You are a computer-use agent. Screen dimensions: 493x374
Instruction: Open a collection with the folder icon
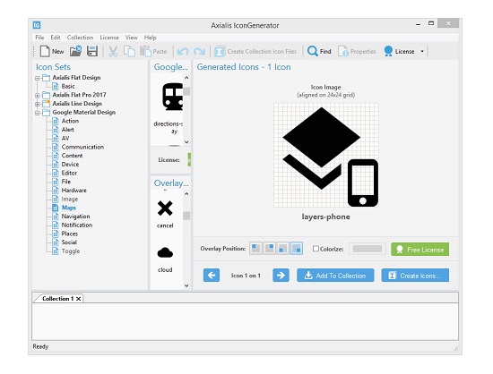point(75,51)
